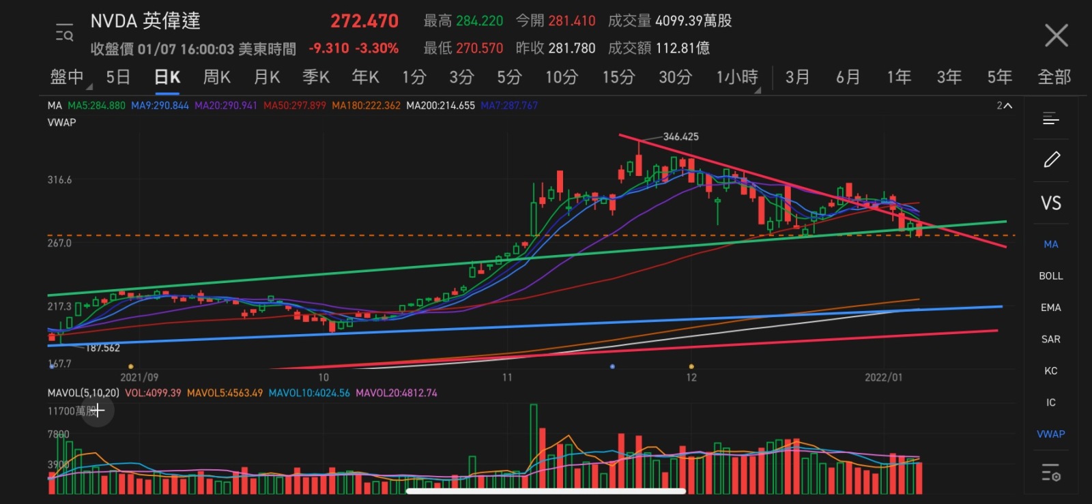Select the 10分 interval
The height and width of the screenshot is (504, 1092).
point(562,77)
